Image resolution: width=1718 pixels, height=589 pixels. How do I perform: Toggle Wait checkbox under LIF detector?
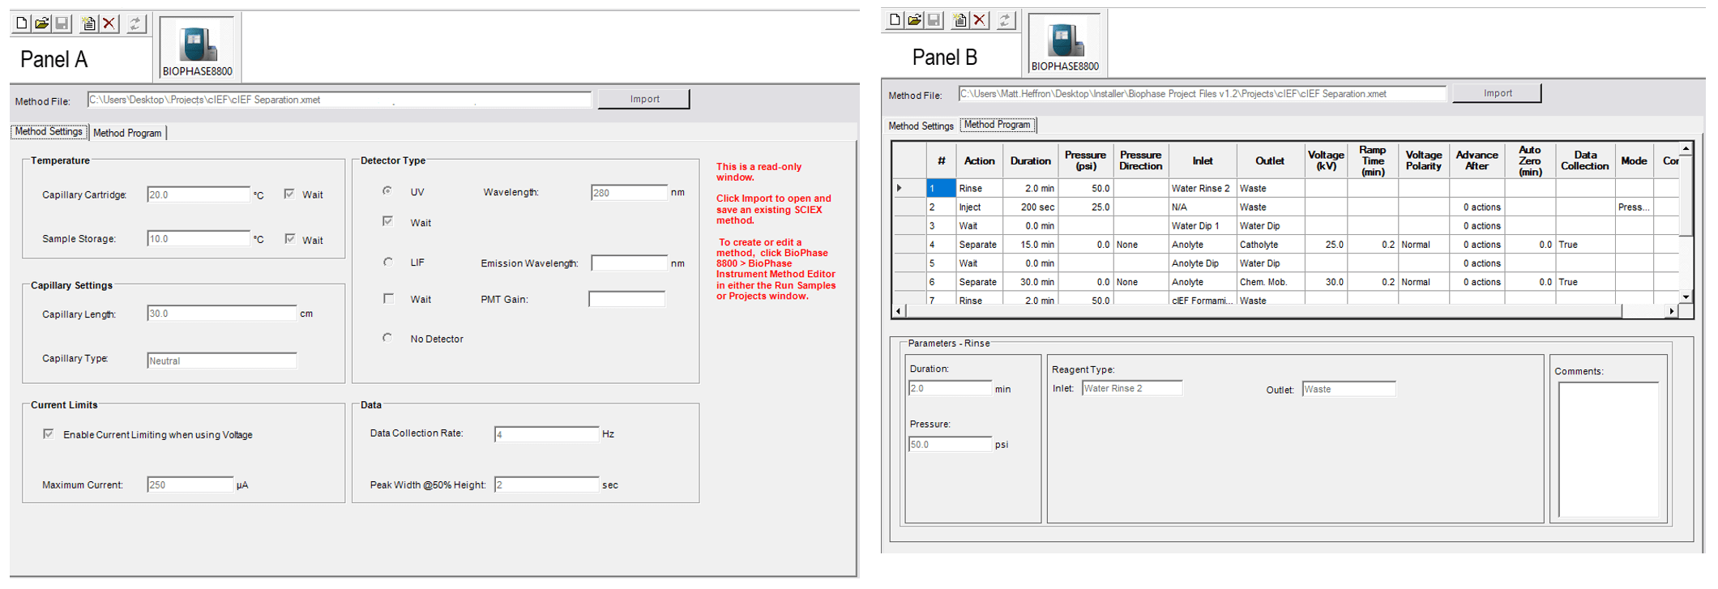[x=388, y=298]
